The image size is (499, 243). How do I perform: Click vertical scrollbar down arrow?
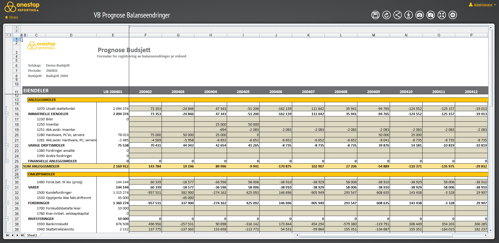[x=490, y=230]
